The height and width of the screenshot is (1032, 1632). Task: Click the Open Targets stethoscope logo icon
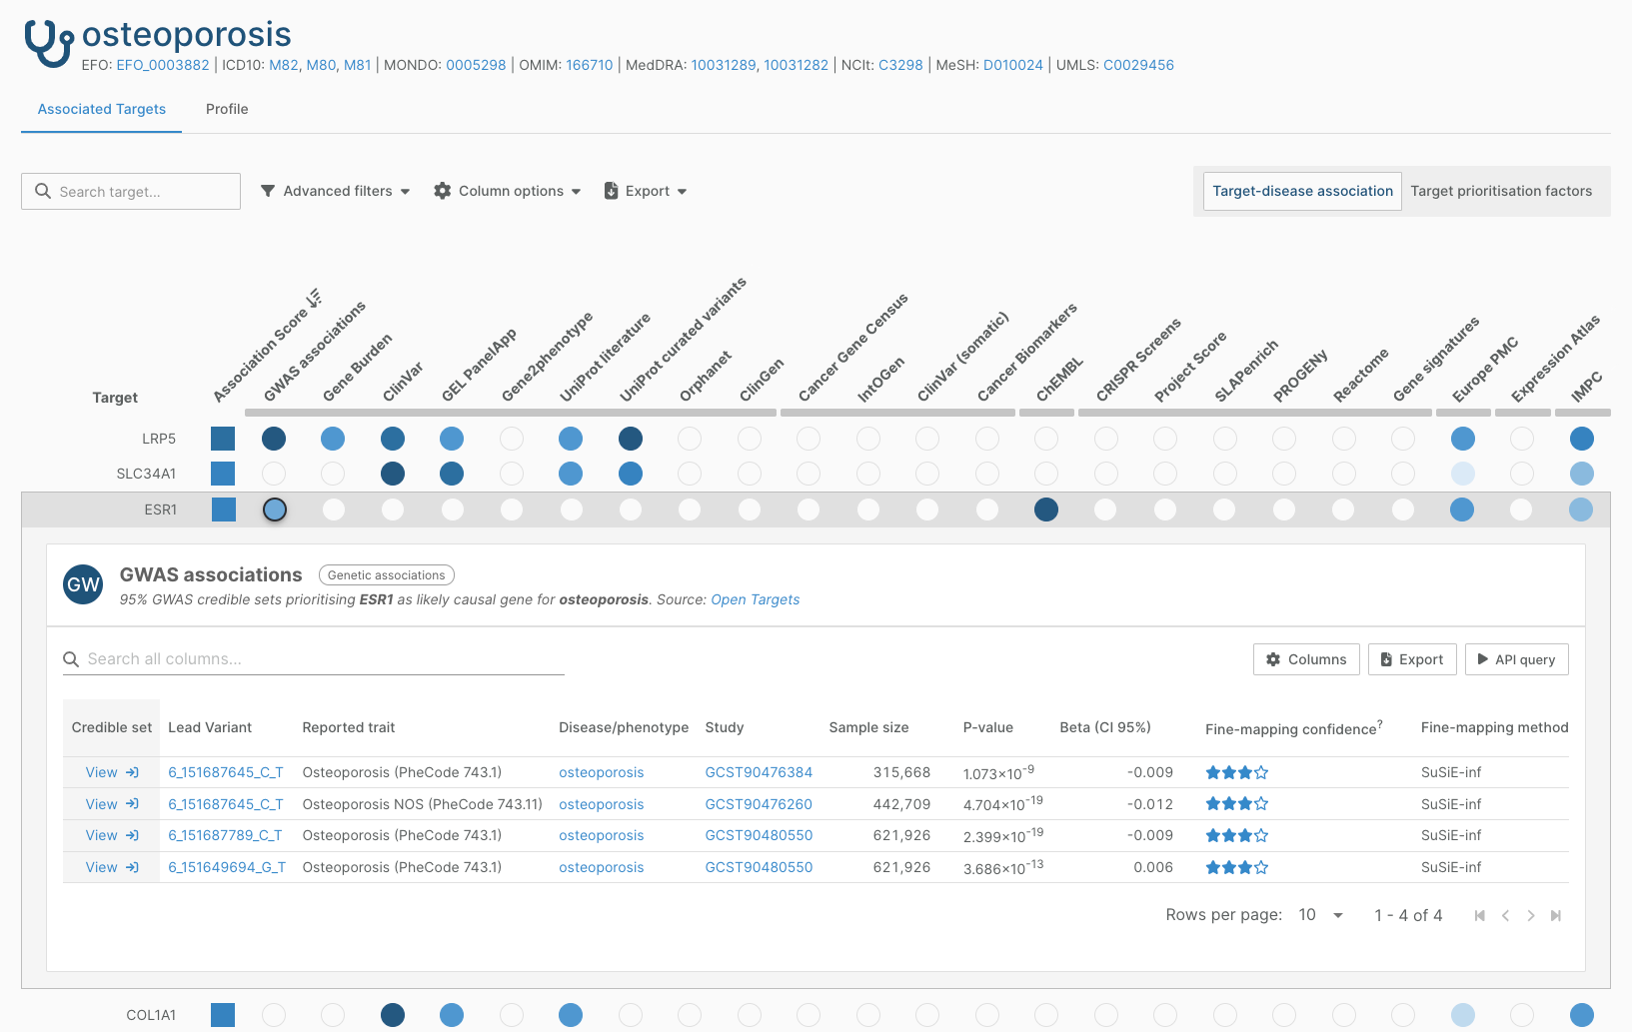click(49, 43)
